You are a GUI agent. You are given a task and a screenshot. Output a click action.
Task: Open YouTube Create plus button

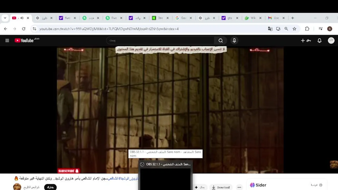pyautogui.click(x=306, y=40)
